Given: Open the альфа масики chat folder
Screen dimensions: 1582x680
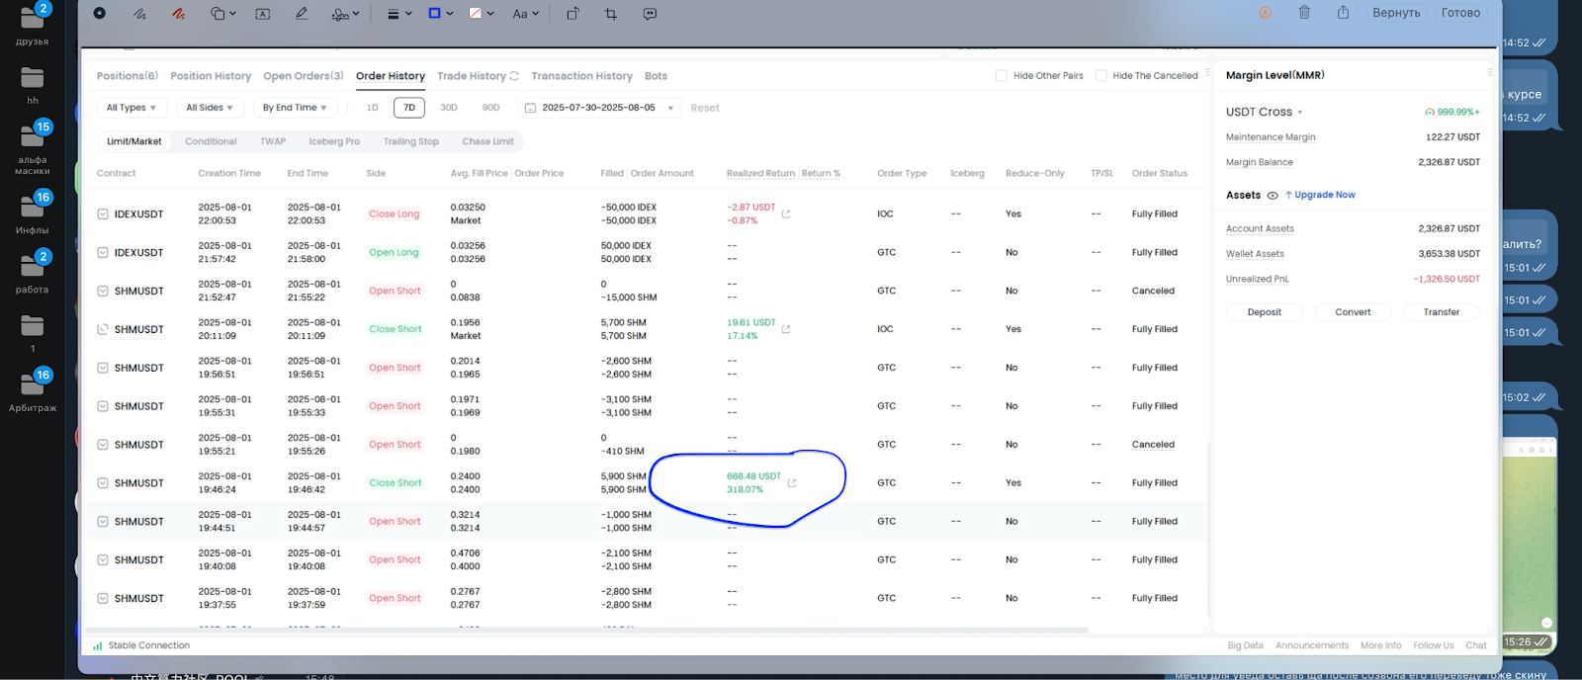Looking at the screenshot, I should (x=33, y=147).
